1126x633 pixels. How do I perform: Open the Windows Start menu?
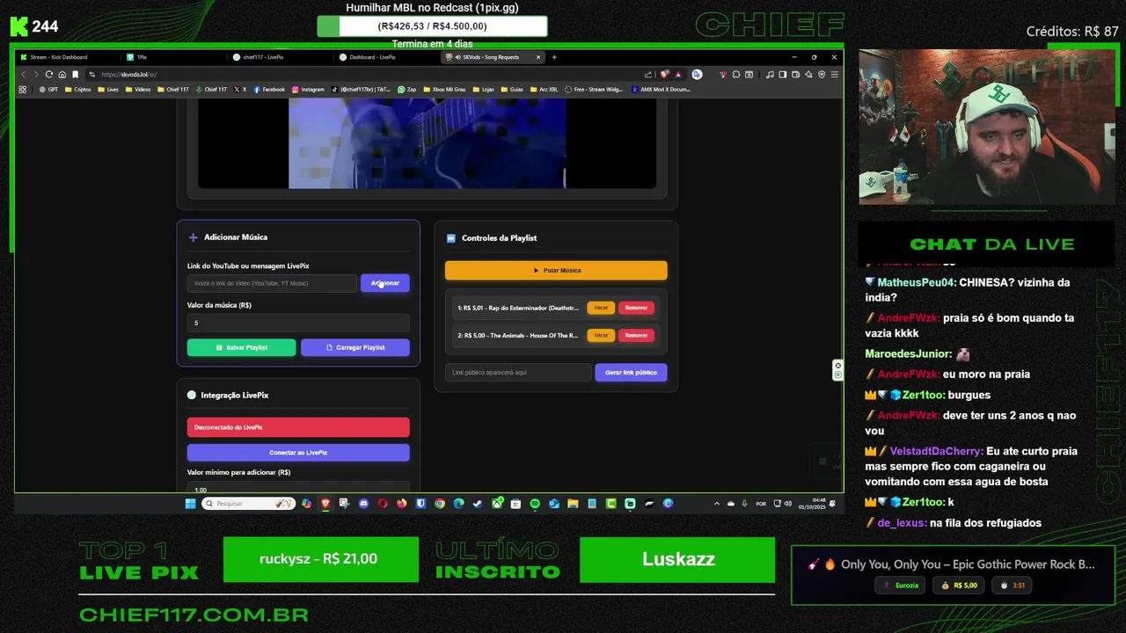pyautogui.click(x=190, y=504)
